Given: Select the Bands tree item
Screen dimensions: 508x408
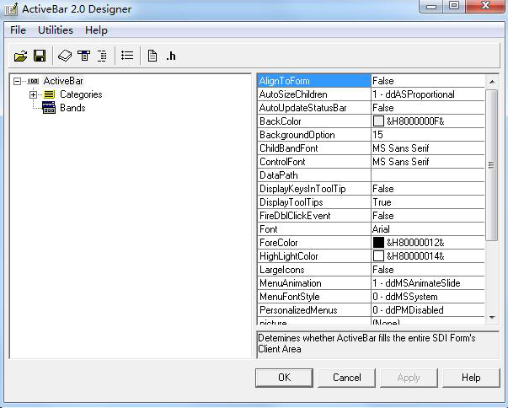Looking at the screenshot, I should point(72,108).
